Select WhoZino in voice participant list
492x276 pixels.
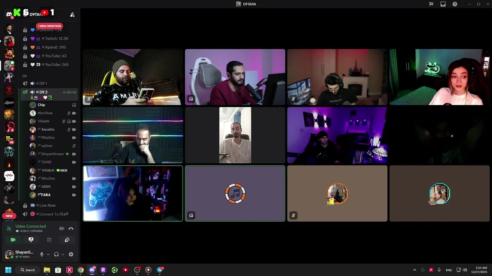tap(53, 179)
